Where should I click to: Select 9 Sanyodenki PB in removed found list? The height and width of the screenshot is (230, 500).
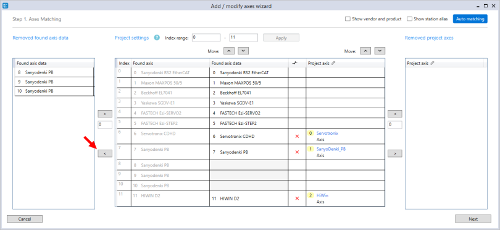54,82
